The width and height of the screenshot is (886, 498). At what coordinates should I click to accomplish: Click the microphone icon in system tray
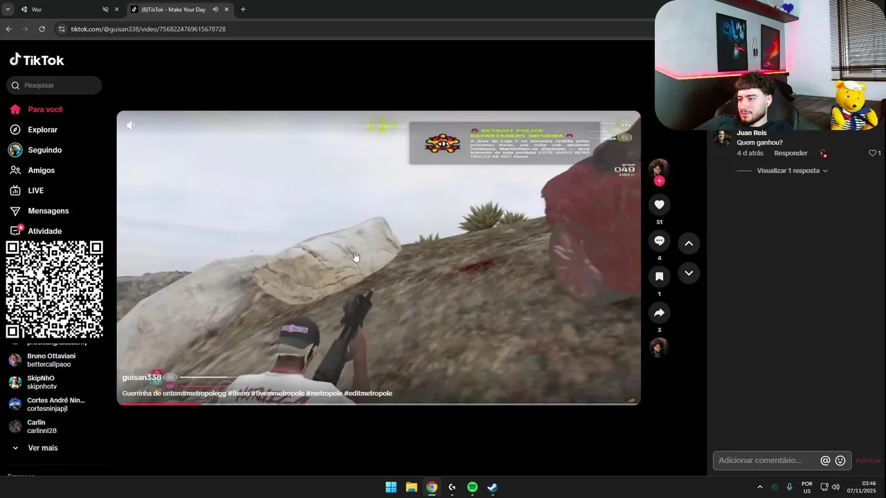789,487
